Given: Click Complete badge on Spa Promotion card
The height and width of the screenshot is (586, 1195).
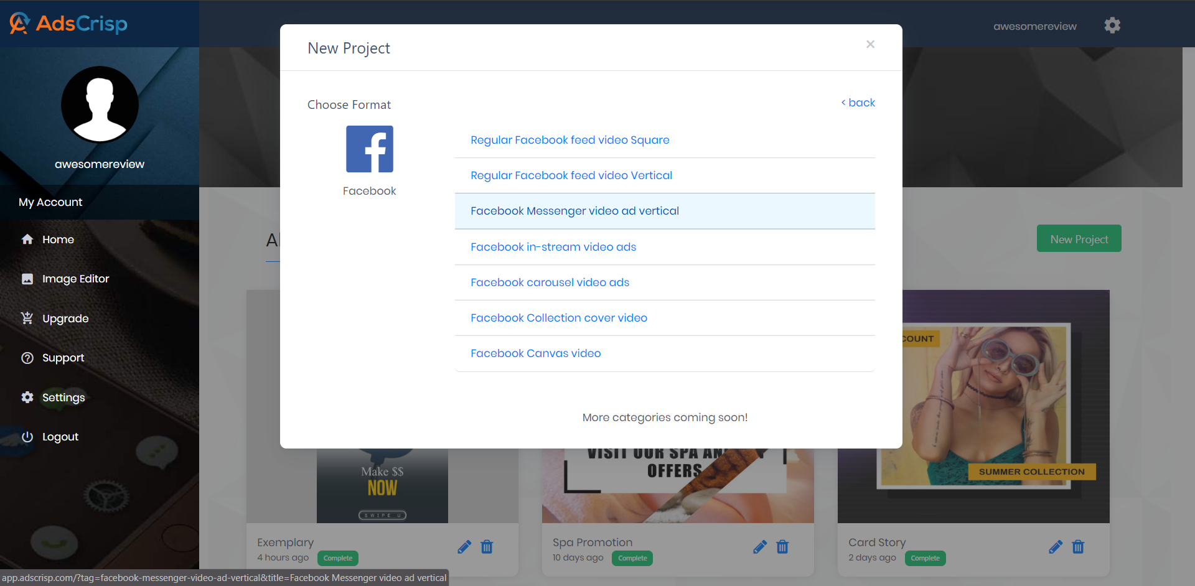Looking at the screenshot, I should 633,558.
